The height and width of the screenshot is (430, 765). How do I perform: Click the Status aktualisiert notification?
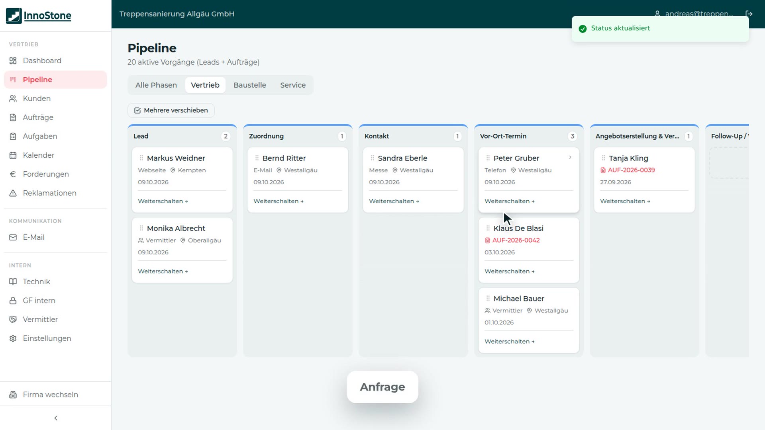coord(660,29)
